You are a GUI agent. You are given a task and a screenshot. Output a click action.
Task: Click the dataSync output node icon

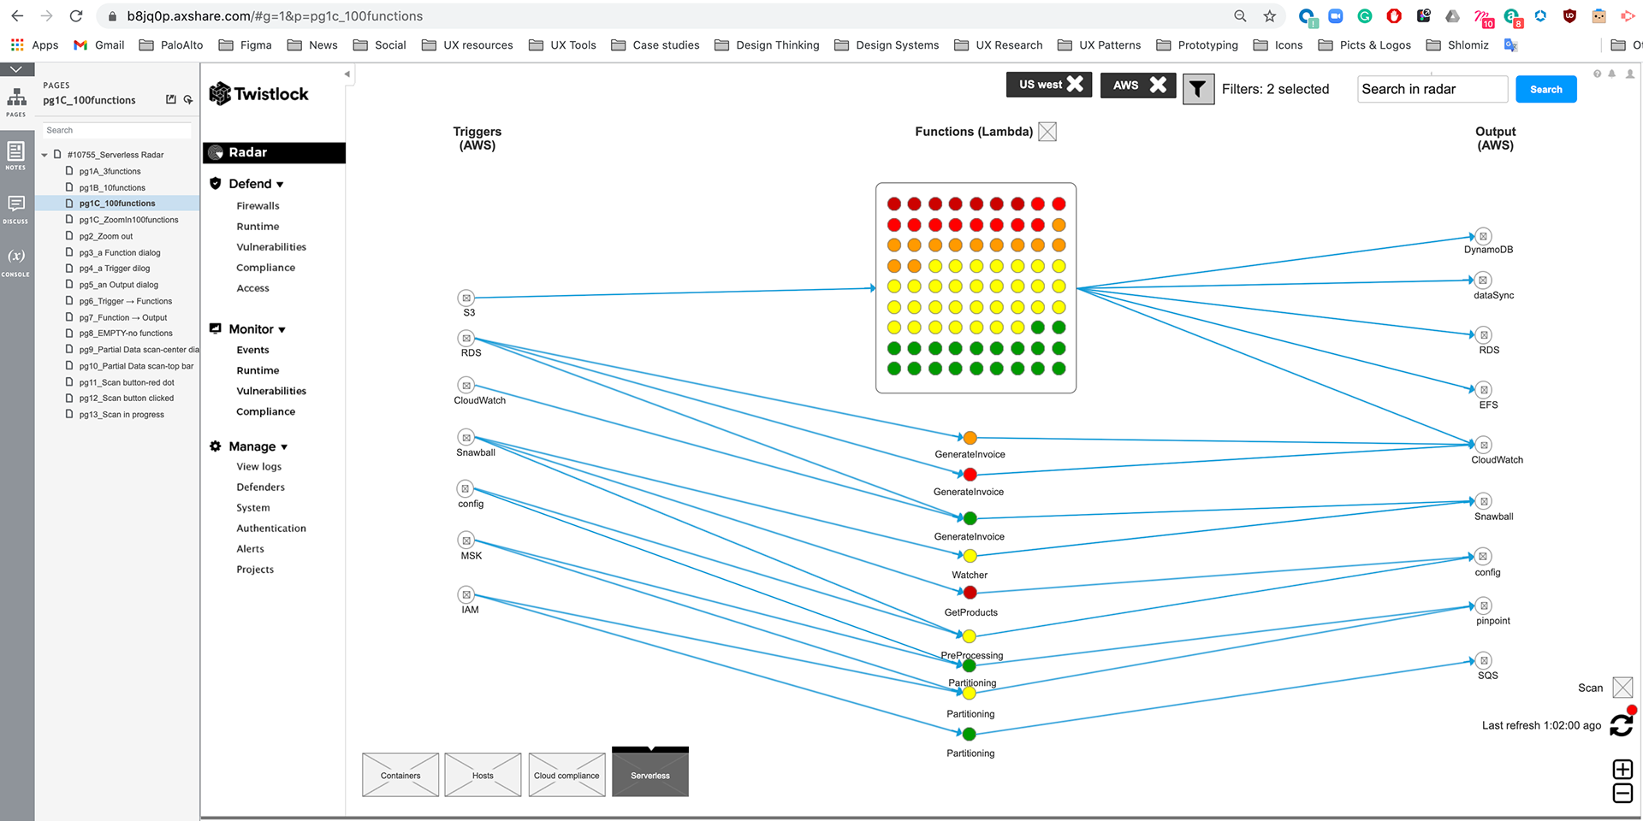click(1484, 281)
